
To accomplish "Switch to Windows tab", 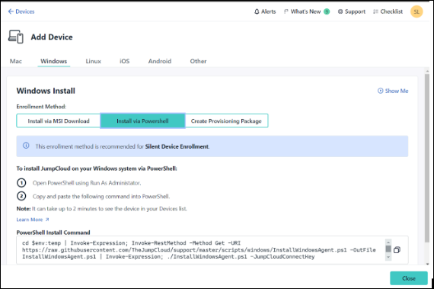I will 54,61.
